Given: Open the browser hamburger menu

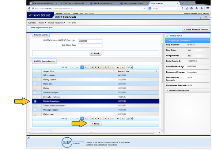Looking at the screenshot, I should tap(208, 8).
